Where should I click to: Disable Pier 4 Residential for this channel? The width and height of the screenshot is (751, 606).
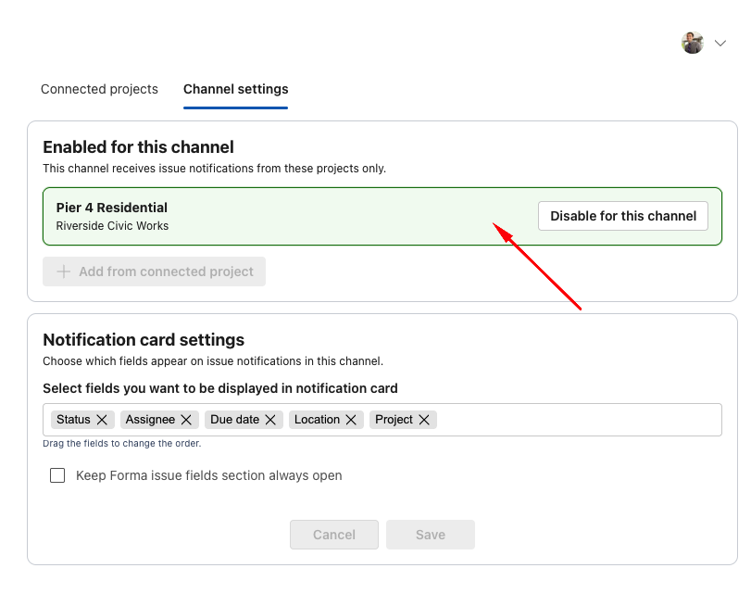coord(623,216)
